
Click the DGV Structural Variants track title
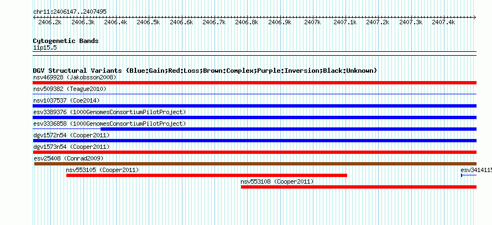pyautogui.click(x=205, y=71)
